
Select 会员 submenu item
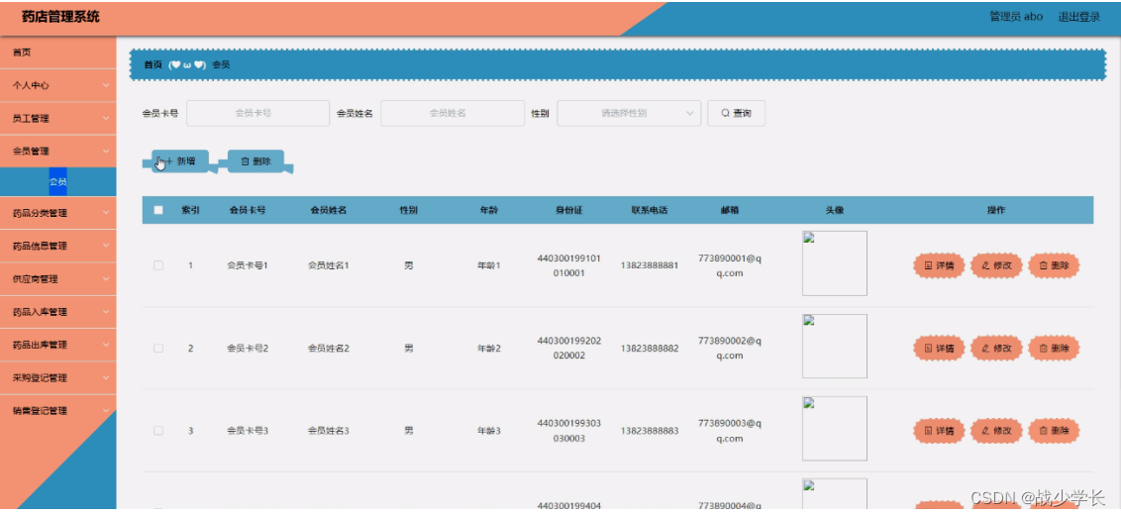[57, 182]
